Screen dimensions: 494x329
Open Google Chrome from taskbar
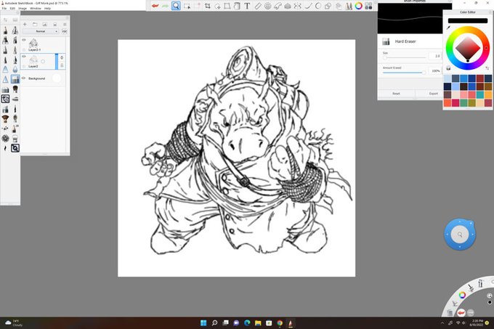280,322
